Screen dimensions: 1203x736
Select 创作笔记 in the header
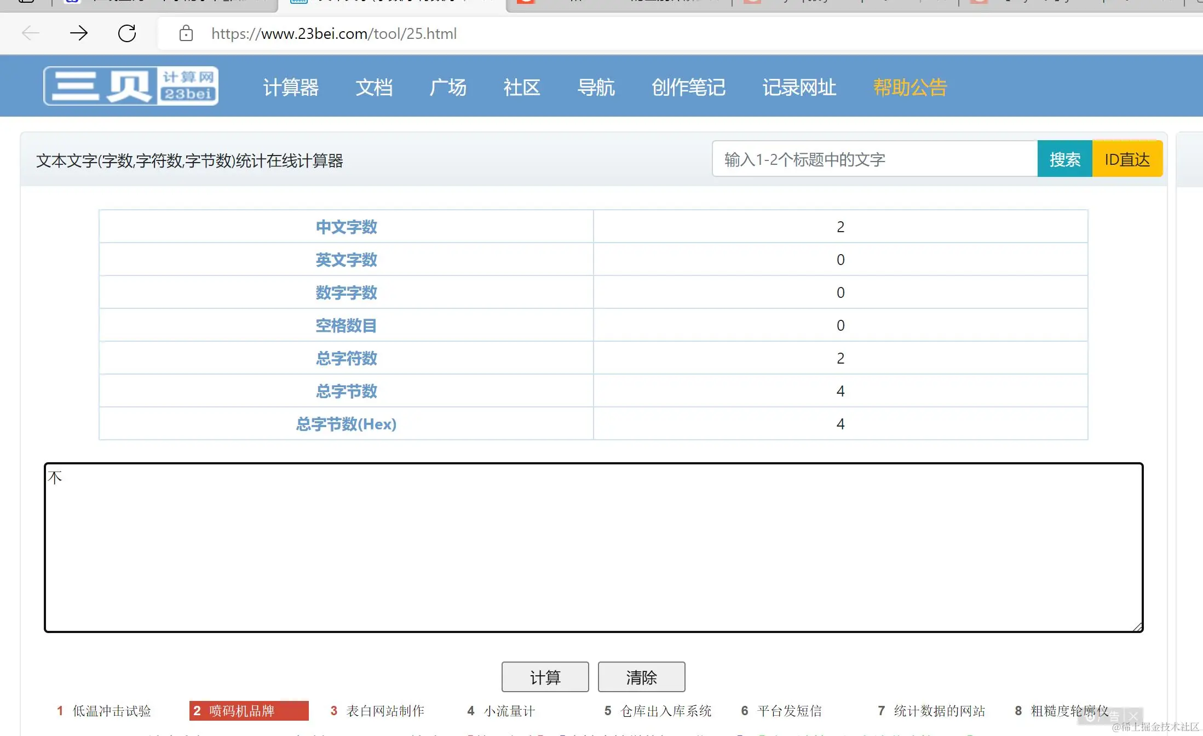tap(688, 88)
